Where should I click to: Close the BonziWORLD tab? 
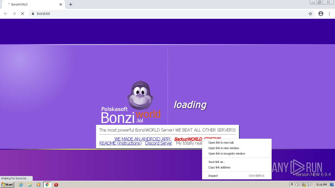pos(61,4)
